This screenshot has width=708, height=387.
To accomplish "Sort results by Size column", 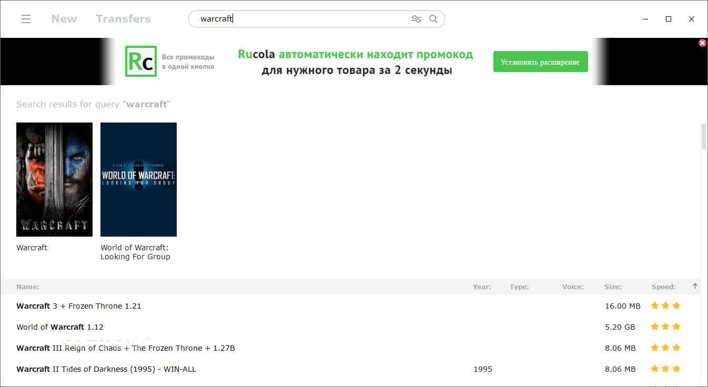I will point(613,287).
